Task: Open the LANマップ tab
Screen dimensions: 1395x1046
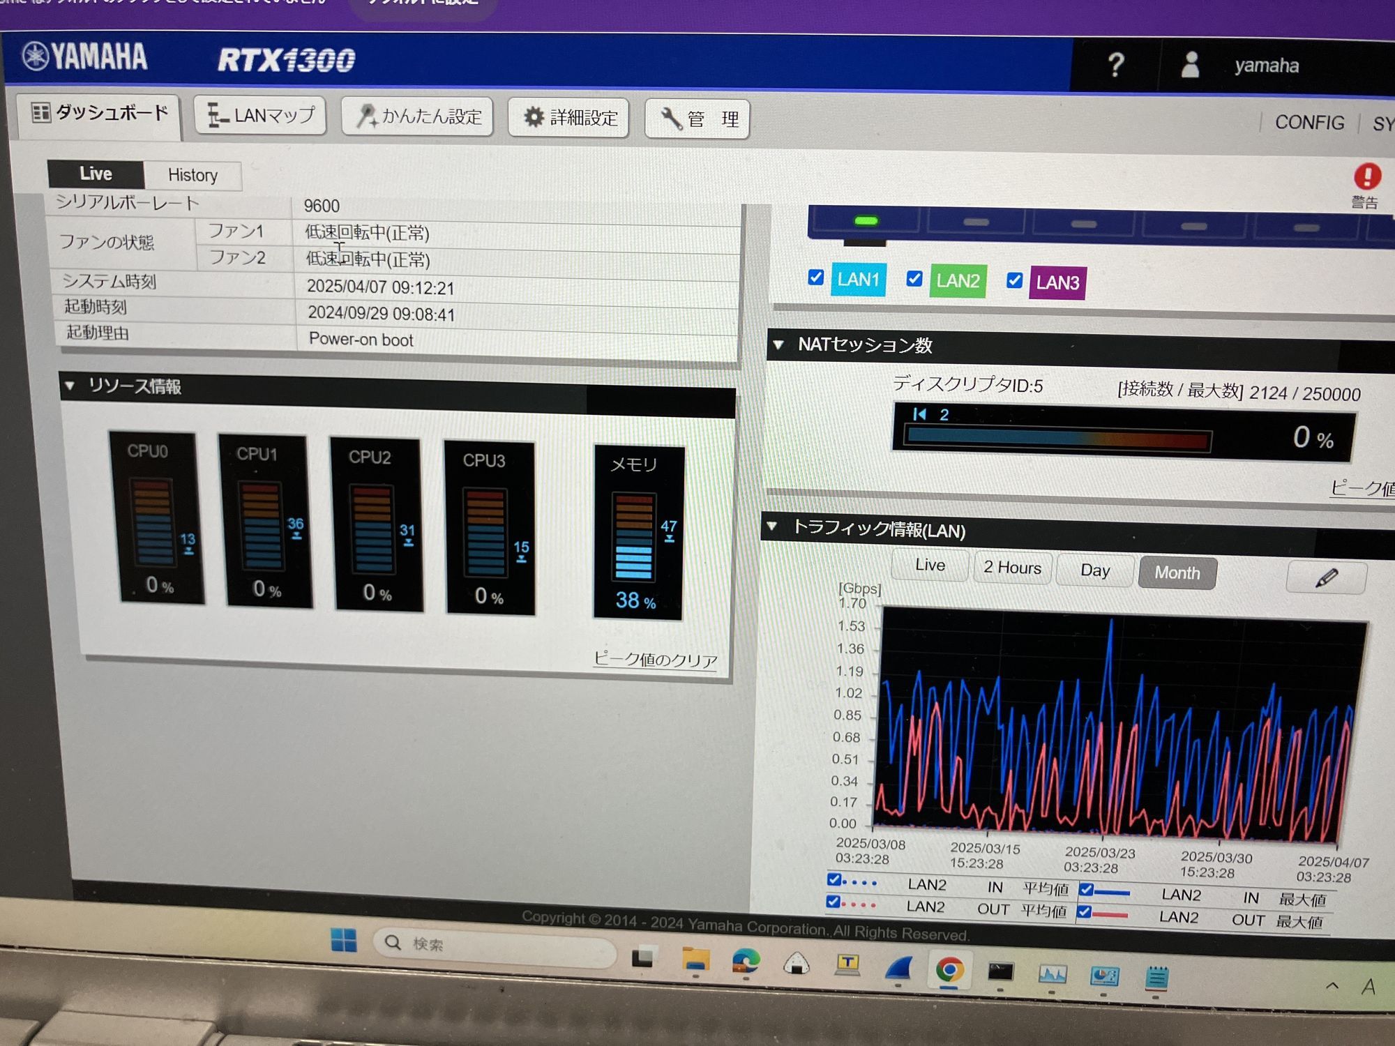Action: click(260, 116)
